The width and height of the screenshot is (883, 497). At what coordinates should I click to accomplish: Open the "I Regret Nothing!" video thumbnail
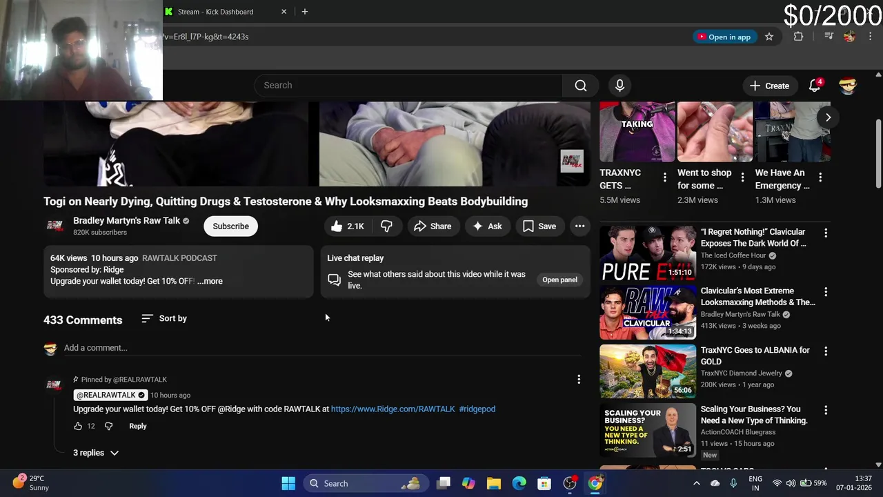[x=647, y=252]
